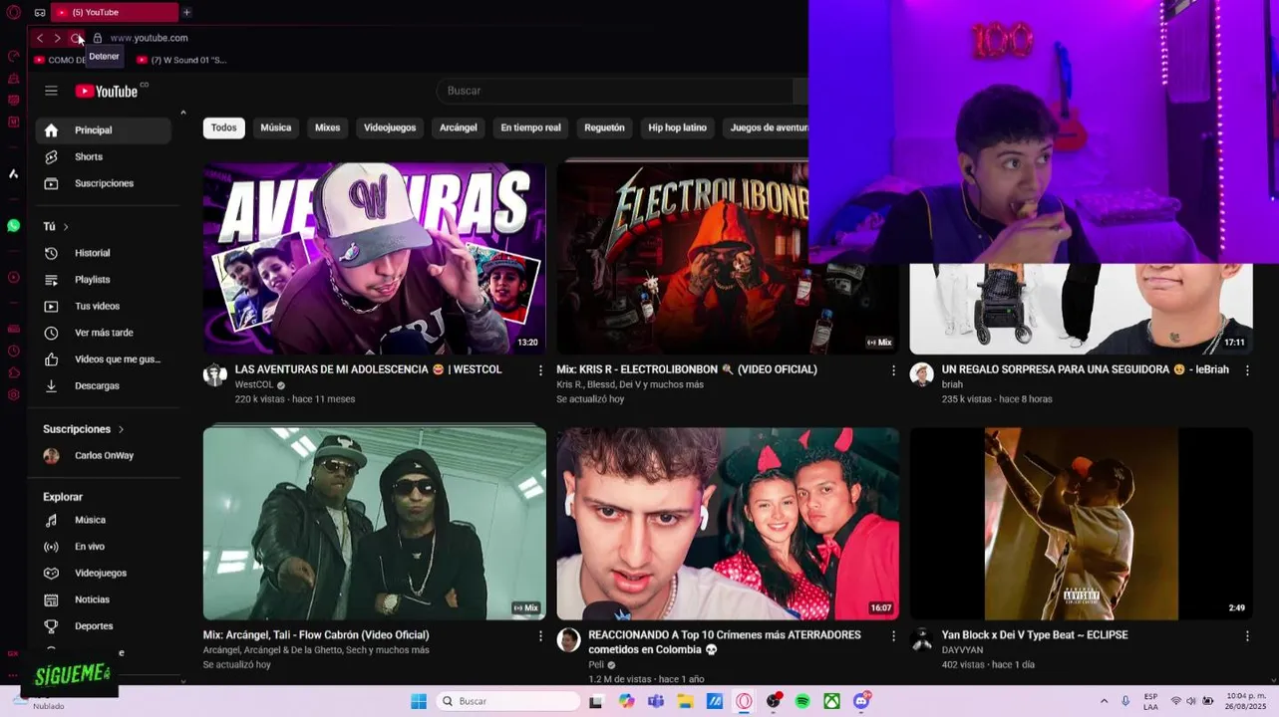Open Yan Block x Dei V ECLIPSE title
The height and width of the screenshot is (717, 1279).
pyautogui.click(x=1035, y=635)
